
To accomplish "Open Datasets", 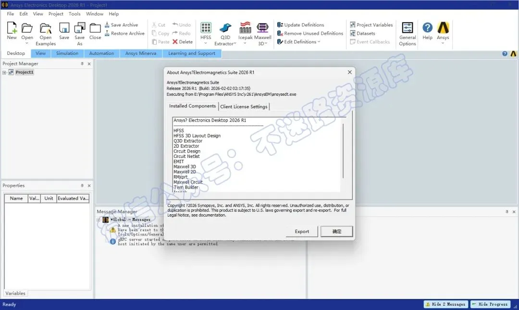I will coord(363,34).
